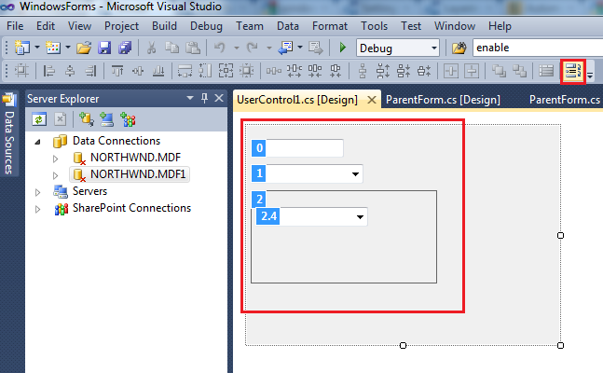Click the Align Tops icon
Viewport: 603px width, 373px height.
pos(117,71)
